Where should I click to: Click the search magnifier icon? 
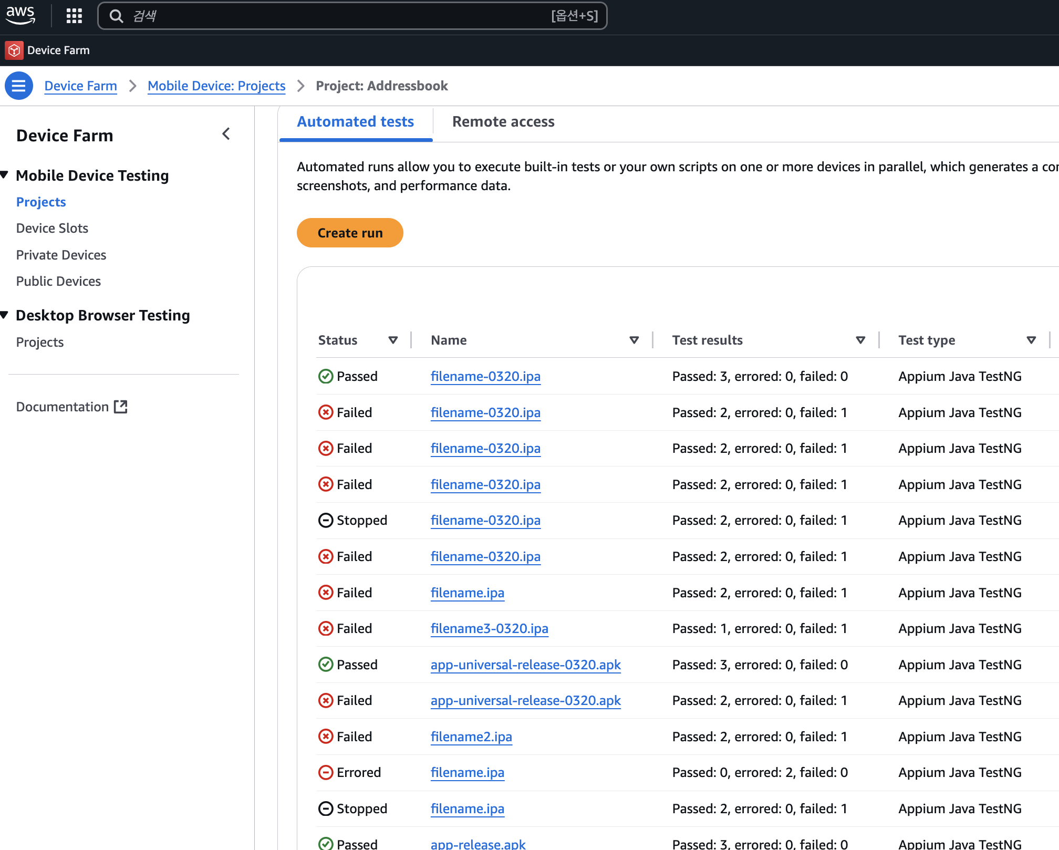pyautogui.click(x=116, y=16)
